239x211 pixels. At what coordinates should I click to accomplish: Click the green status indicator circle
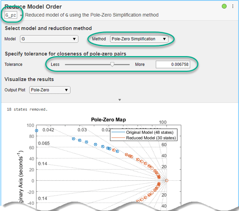coord(224,6)
